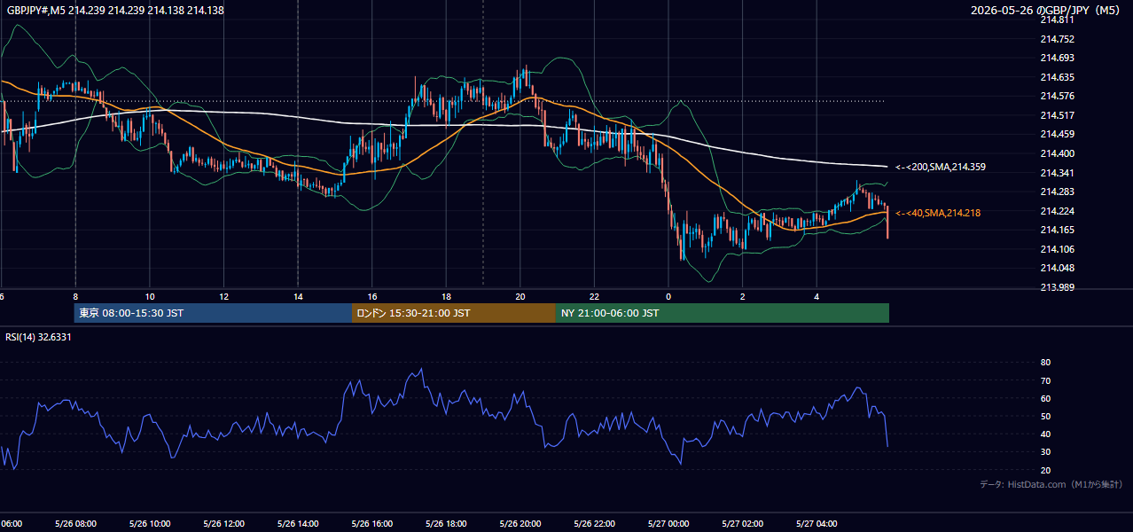Click RSI scale level 30
The height and width of the screenshot is (532, 1133).
[1045, 452]
